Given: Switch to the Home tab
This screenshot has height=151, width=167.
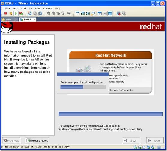Looking at the screenshot, I should 8,20.
